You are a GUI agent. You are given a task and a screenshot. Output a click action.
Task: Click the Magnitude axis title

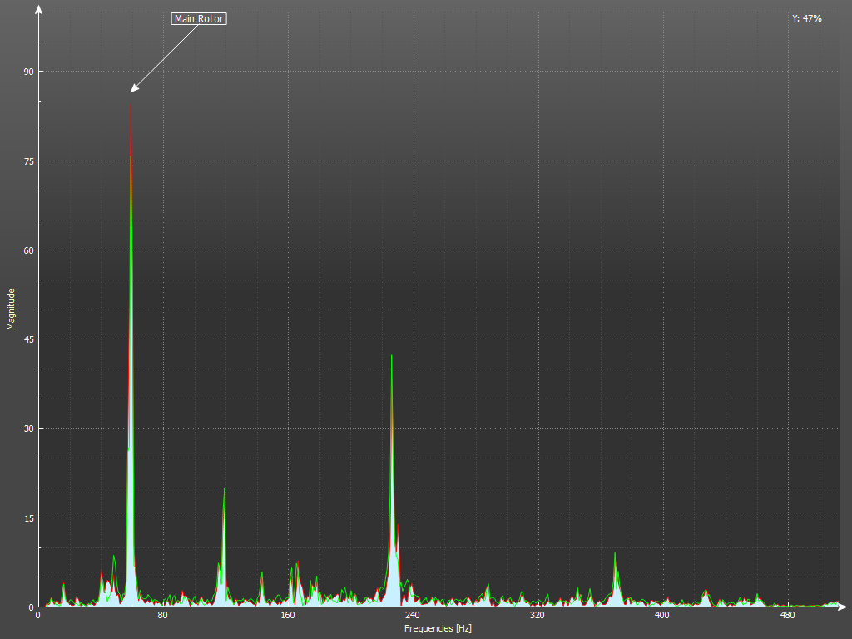point(12,309)
